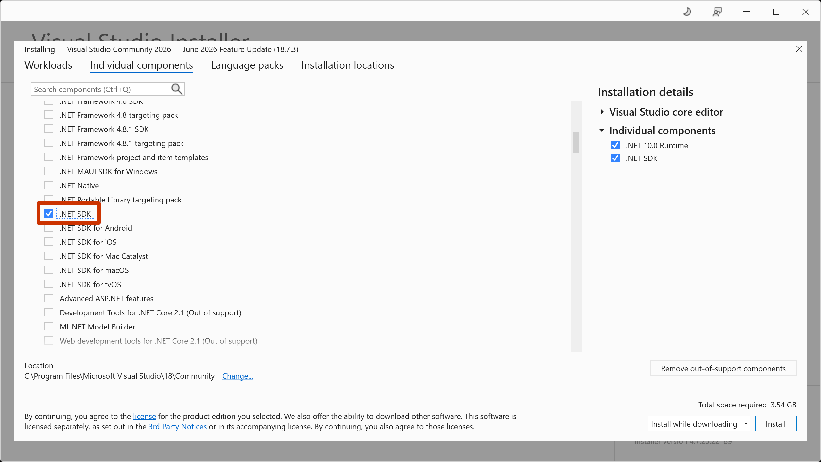Uncheck the .NET SDK component in list
Image resolution: width=821 pixels, height=462 pixels.
[x=49, y=214]
